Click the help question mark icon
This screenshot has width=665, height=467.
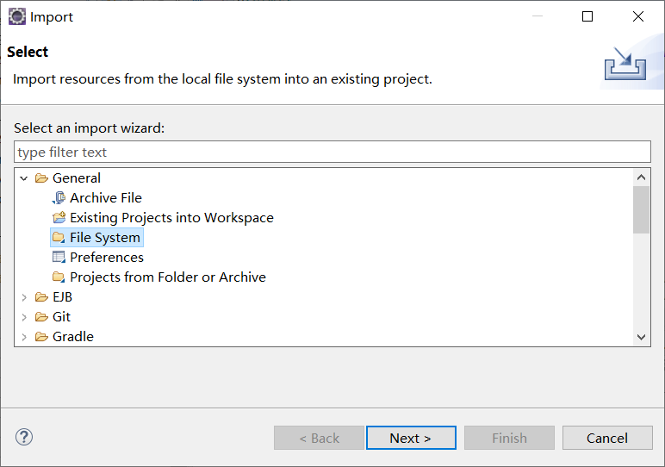click(23, 437)
